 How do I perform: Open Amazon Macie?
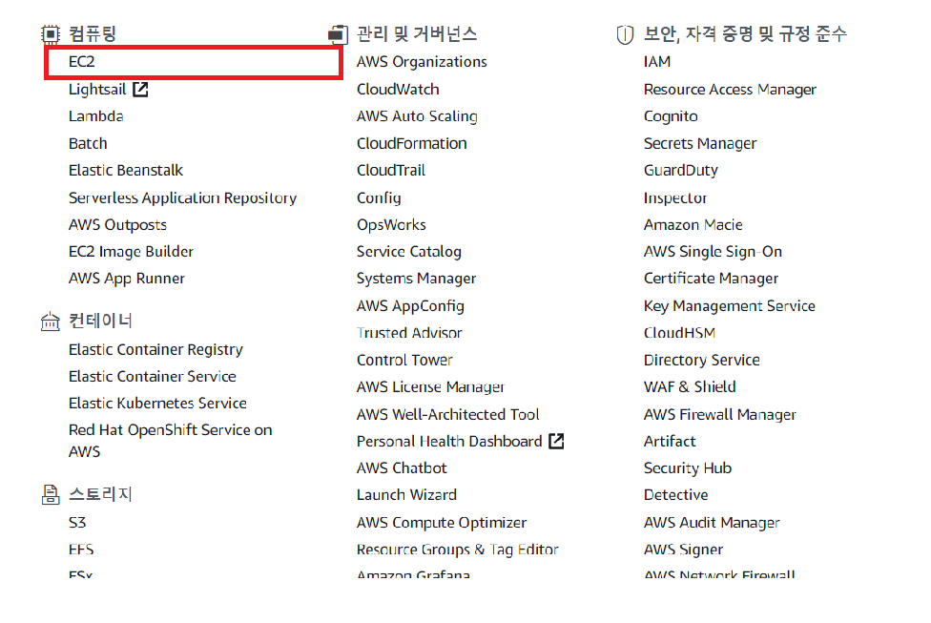pos(693,225)
